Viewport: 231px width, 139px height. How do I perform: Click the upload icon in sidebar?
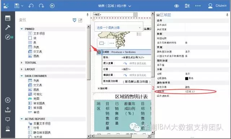click(8, 109)
